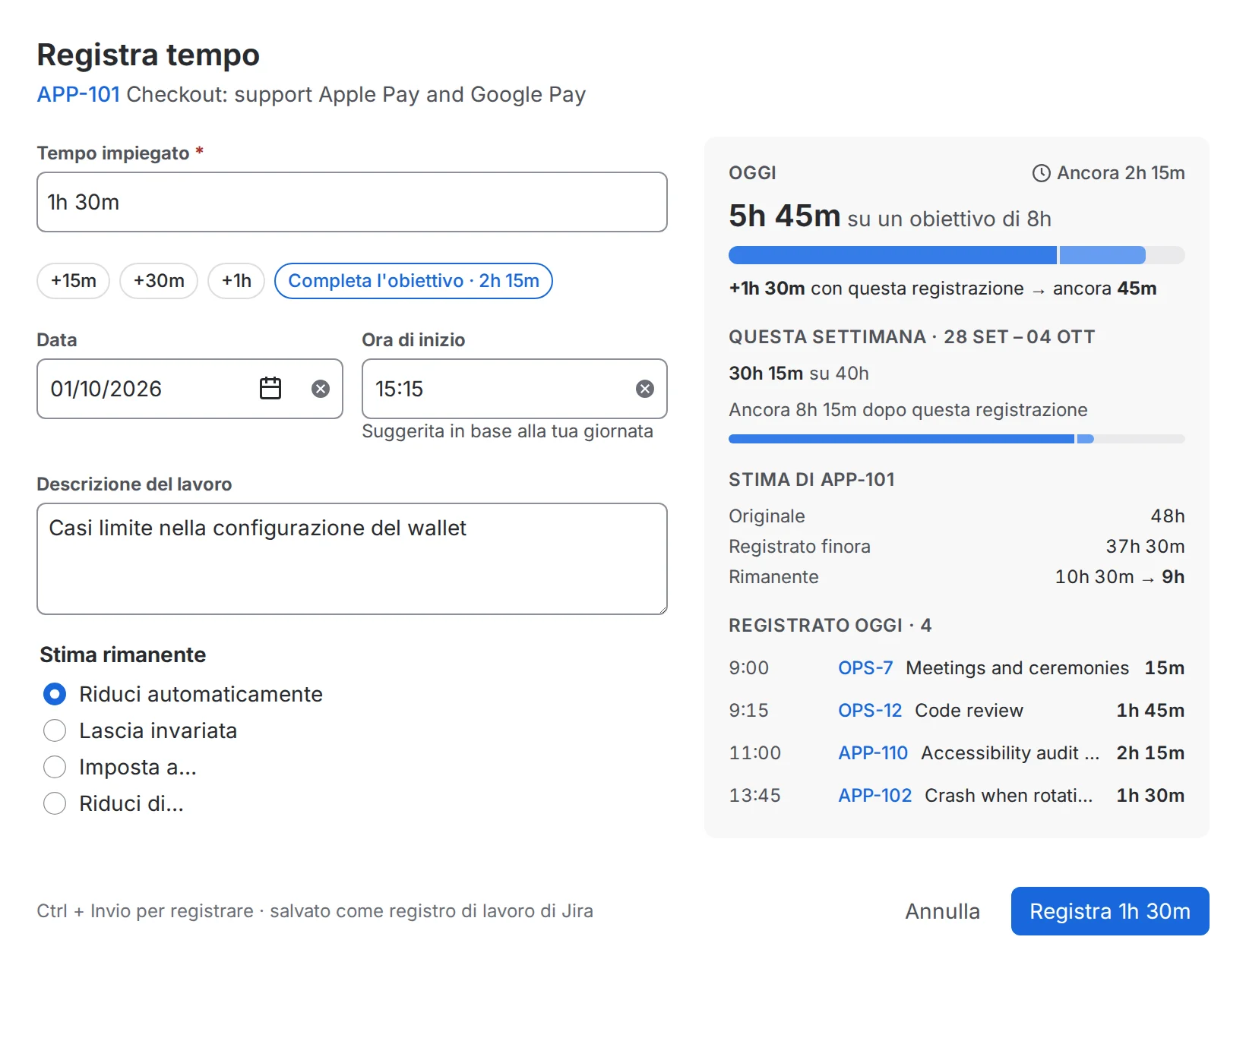Open the APP-102 issue link
Screen dimensions: 1246x1063
tap(874, 796)
